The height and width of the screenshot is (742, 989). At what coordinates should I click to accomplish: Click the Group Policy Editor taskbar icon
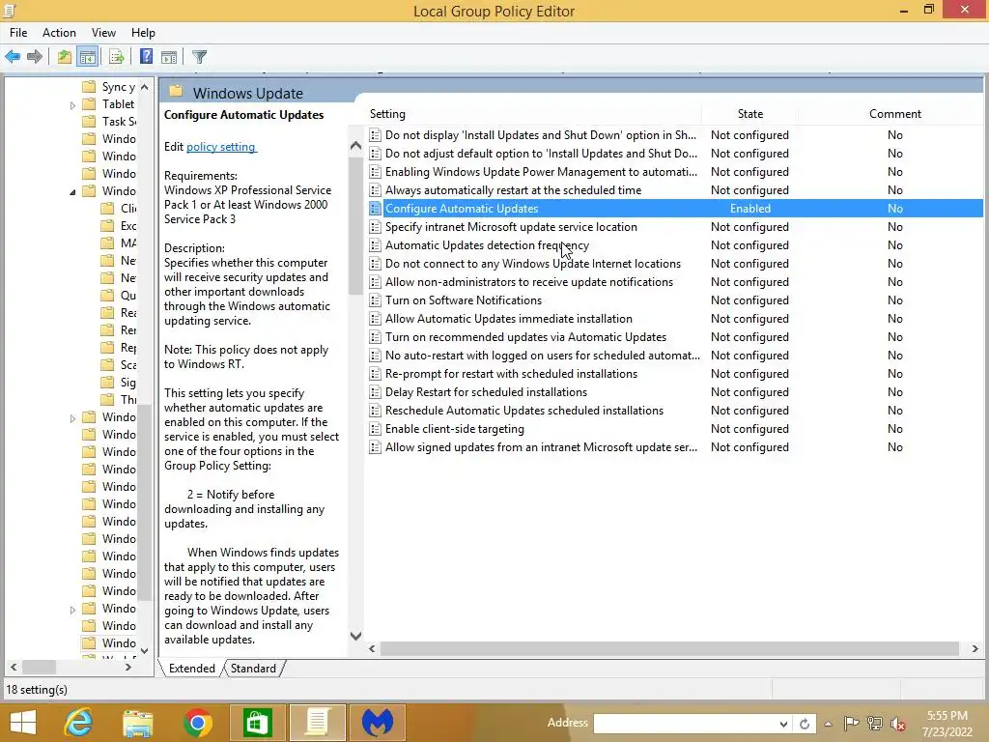tap(317, 723)
